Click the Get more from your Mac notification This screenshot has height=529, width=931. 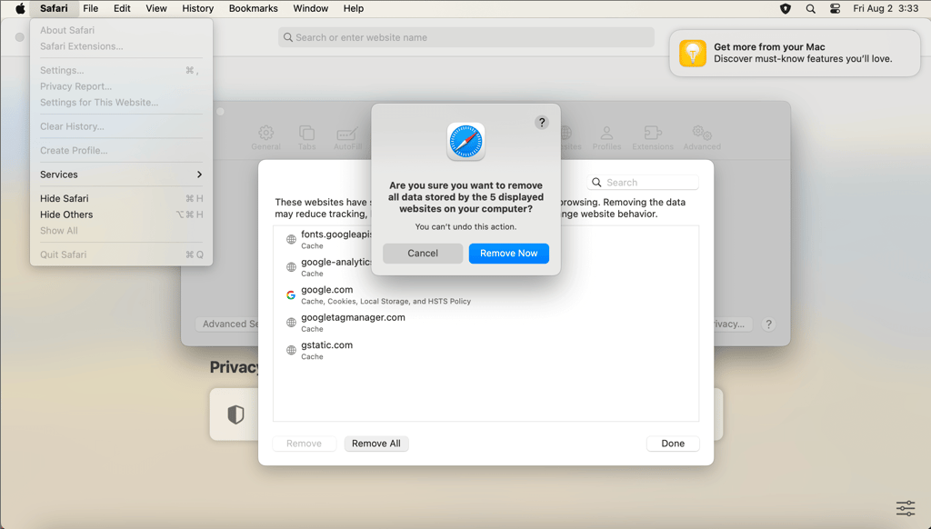tap(795, 53)
